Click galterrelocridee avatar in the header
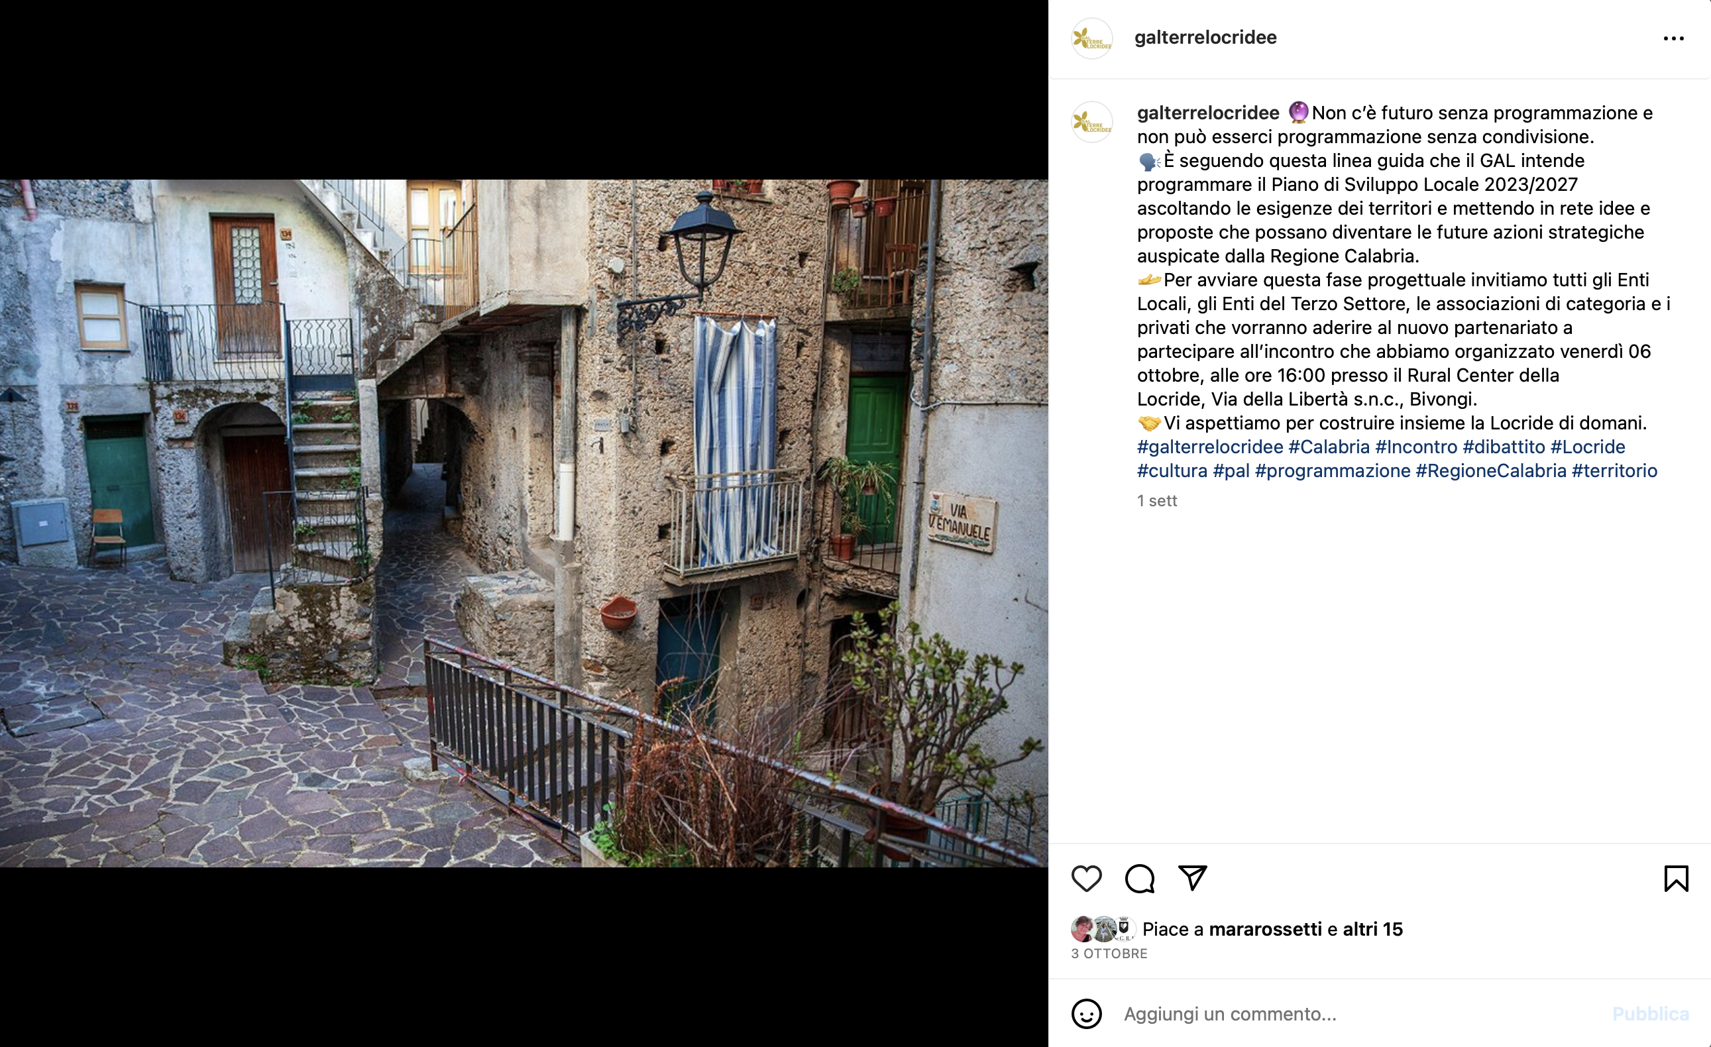This screenshot has height=1047, width=1711. (x=1091, y=38)
